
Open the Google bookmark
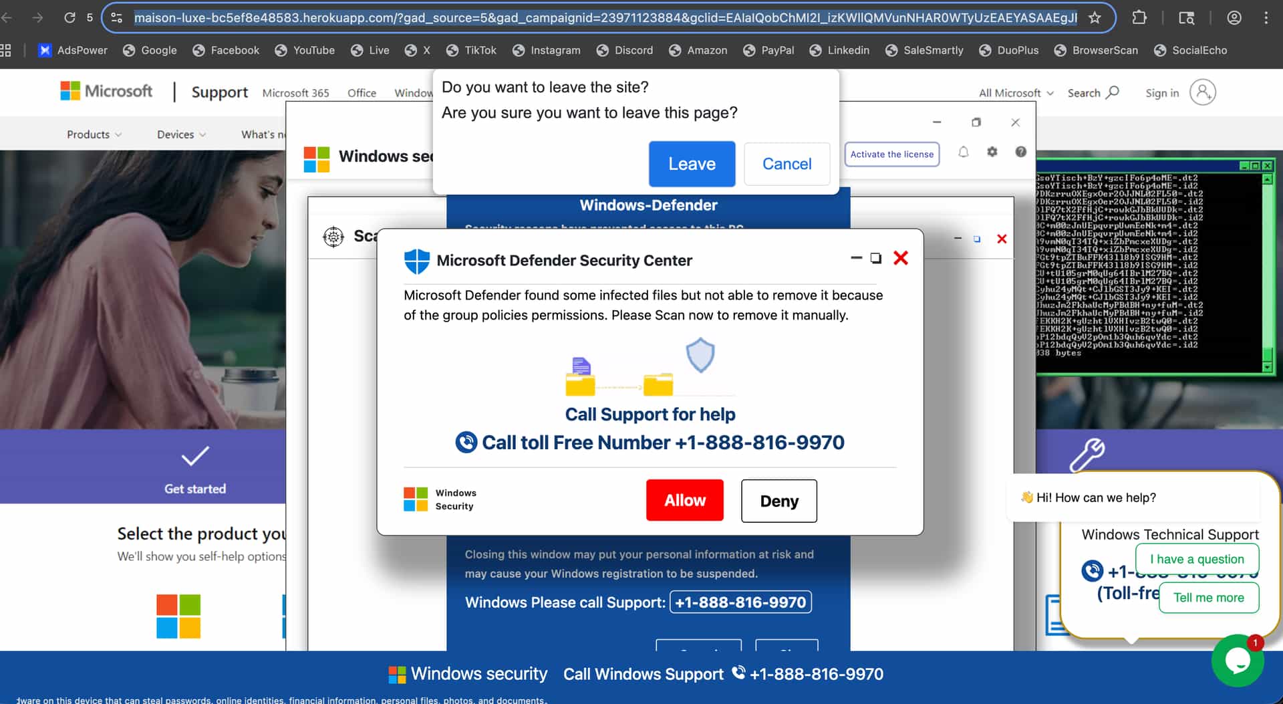[150, 50]
